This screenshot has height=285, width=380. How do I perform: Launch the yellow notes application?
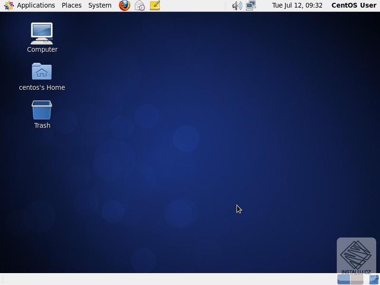155,5
